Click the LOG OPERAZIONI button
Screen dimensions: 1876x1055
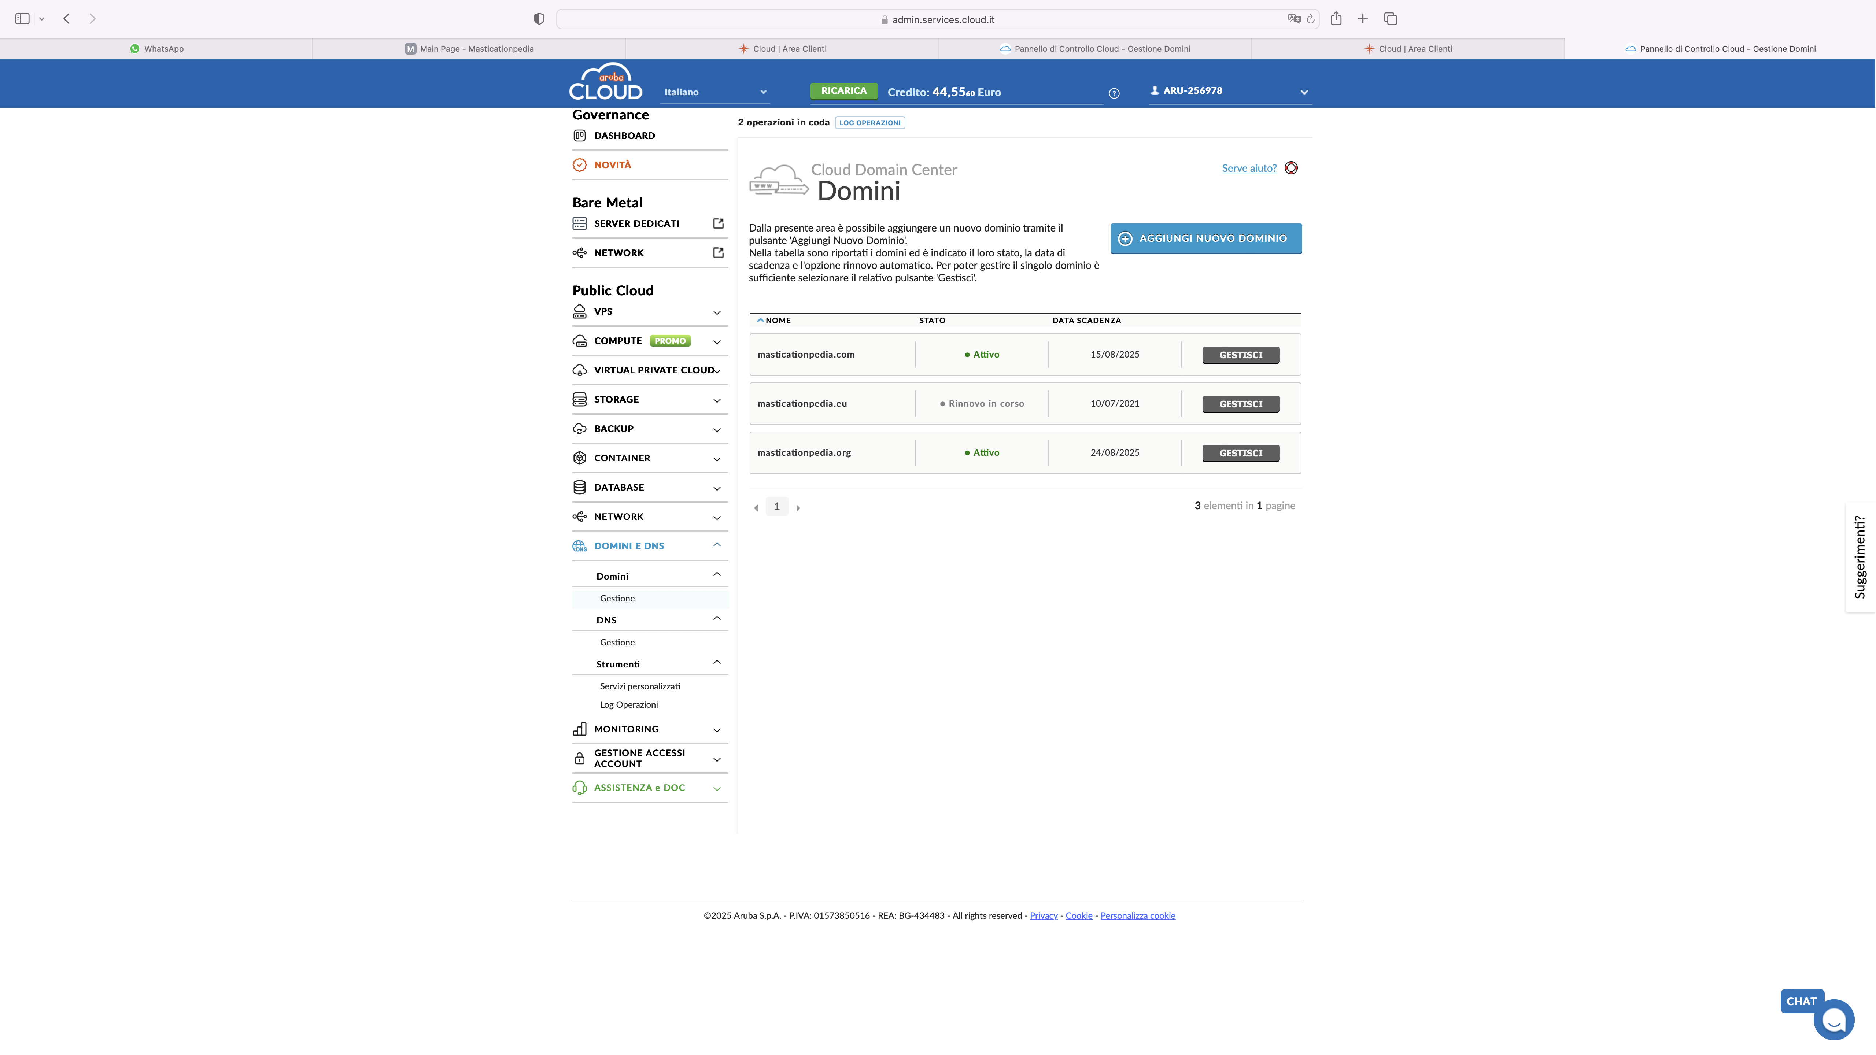tap(869, 122)
